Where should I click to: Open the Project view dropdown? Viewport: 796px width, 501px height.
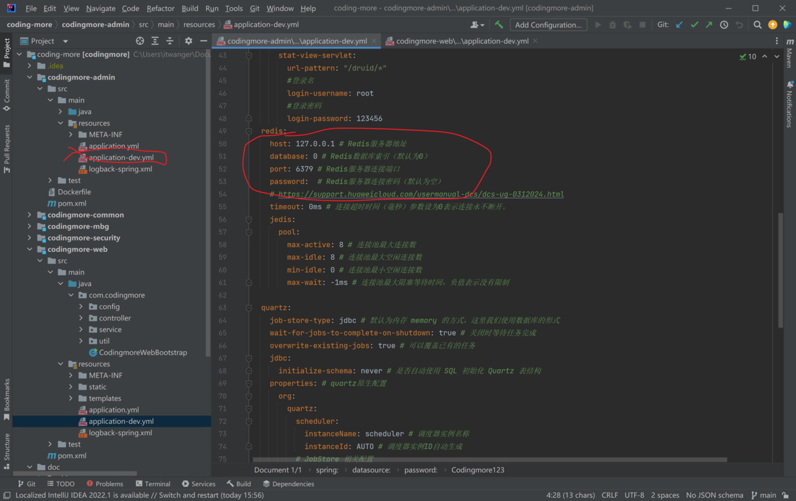[65, 41]
